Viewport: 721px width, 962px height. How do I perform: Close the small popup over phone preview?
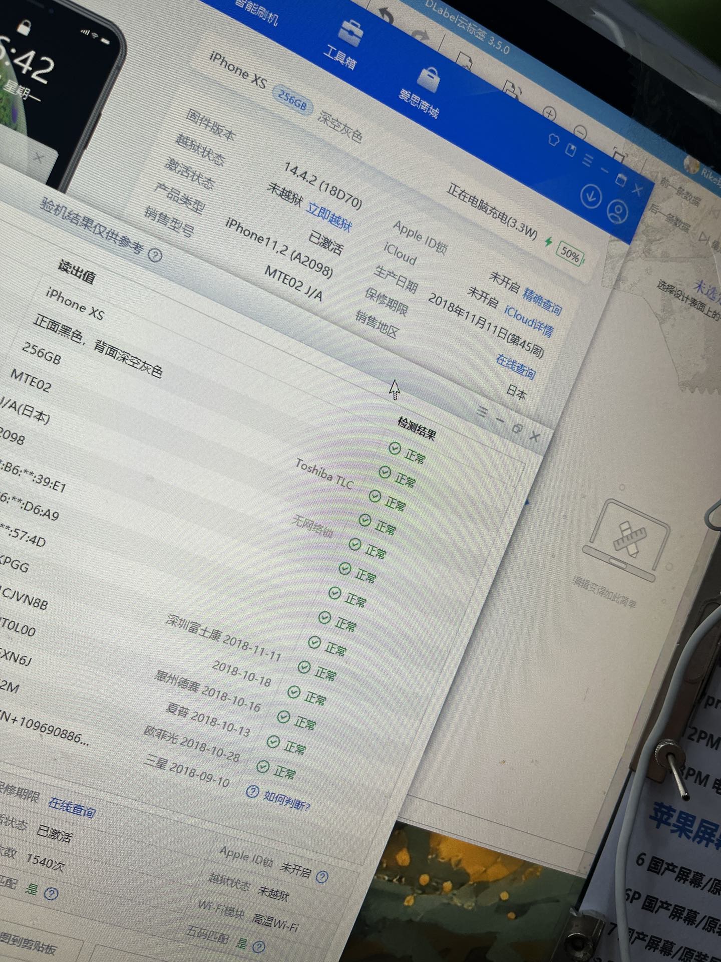point(39,159)
